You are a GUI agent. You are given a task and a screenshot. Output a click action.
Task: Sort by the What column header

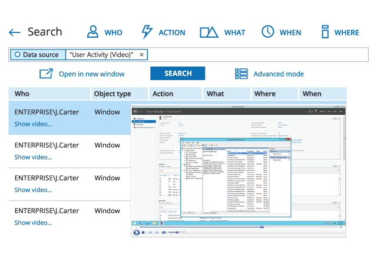click(227, 94)
